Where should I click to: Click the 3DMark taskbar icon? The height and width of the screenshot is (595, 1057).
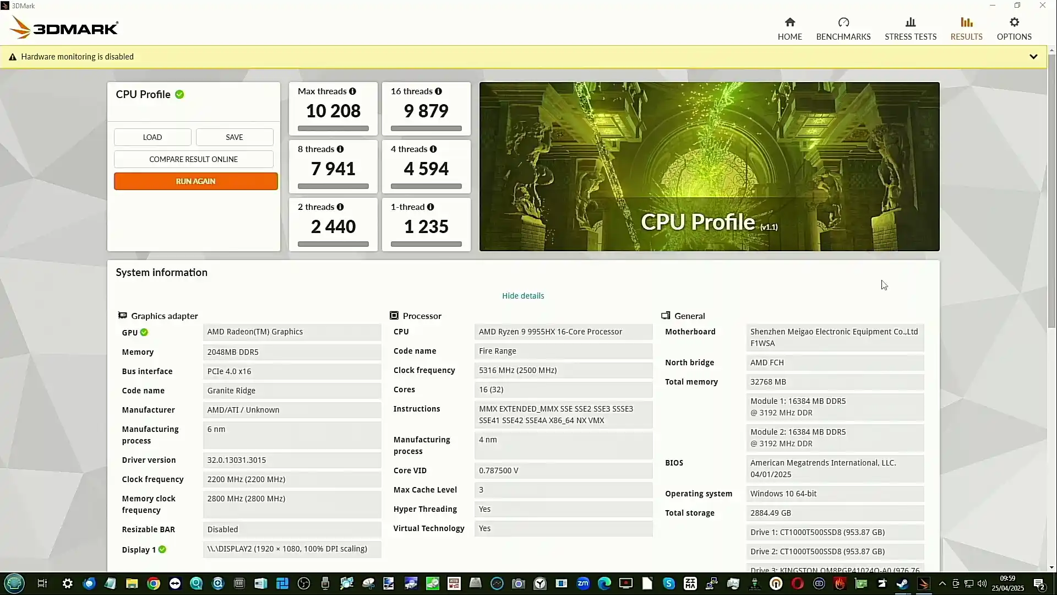[924, 583]
